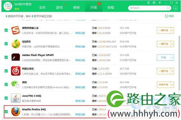
Task: Open 新版功能 link for Java(TM) 8
Action: pyautogui.click(x=80, y=101)
